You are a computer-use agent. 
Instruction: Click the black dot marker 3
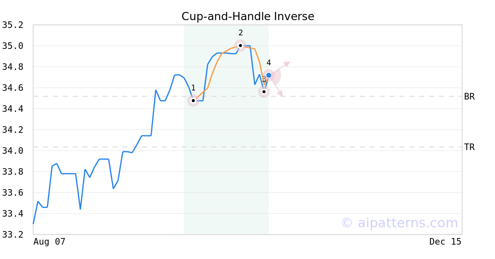tap(264, 92)
